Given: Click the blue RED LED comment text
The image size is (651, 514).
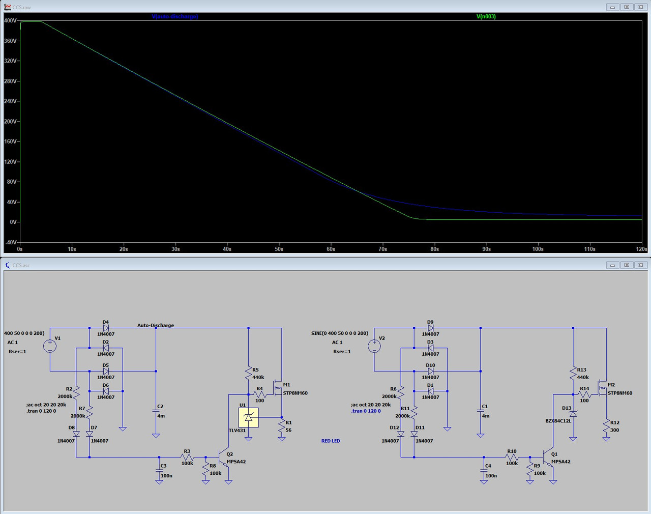Looking at the screenshot, I should pyautogui.click(x=331, y=441).
